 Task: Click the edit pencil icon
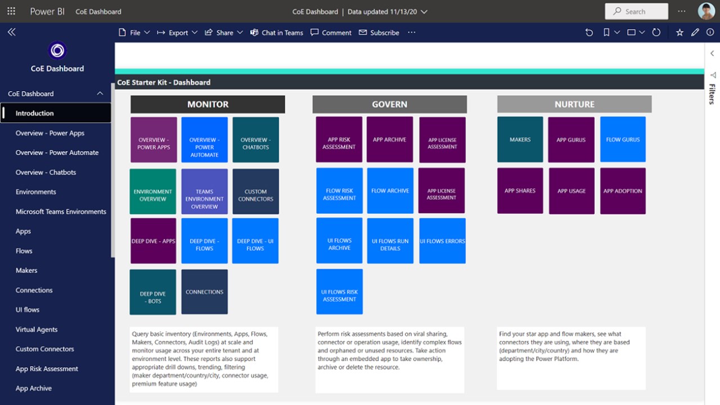pos(695,33)
